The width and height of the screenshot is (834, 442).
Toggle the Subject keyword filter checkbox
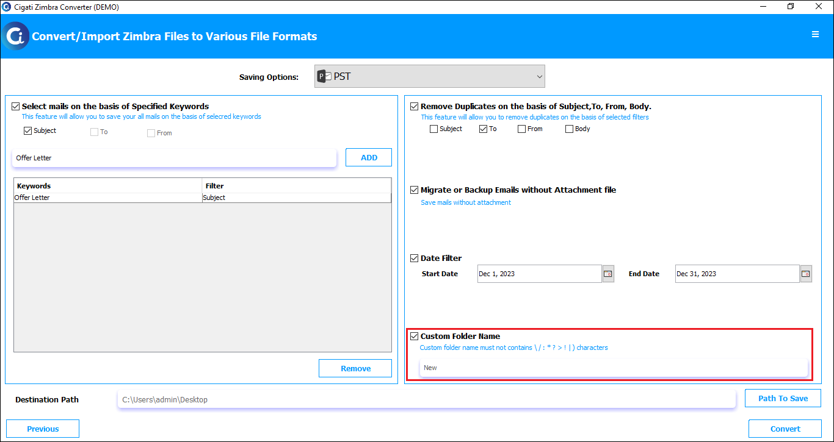click(27, 130)
